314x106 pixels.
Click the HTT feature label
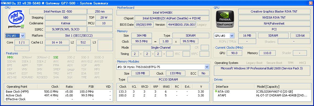[70, 73]
